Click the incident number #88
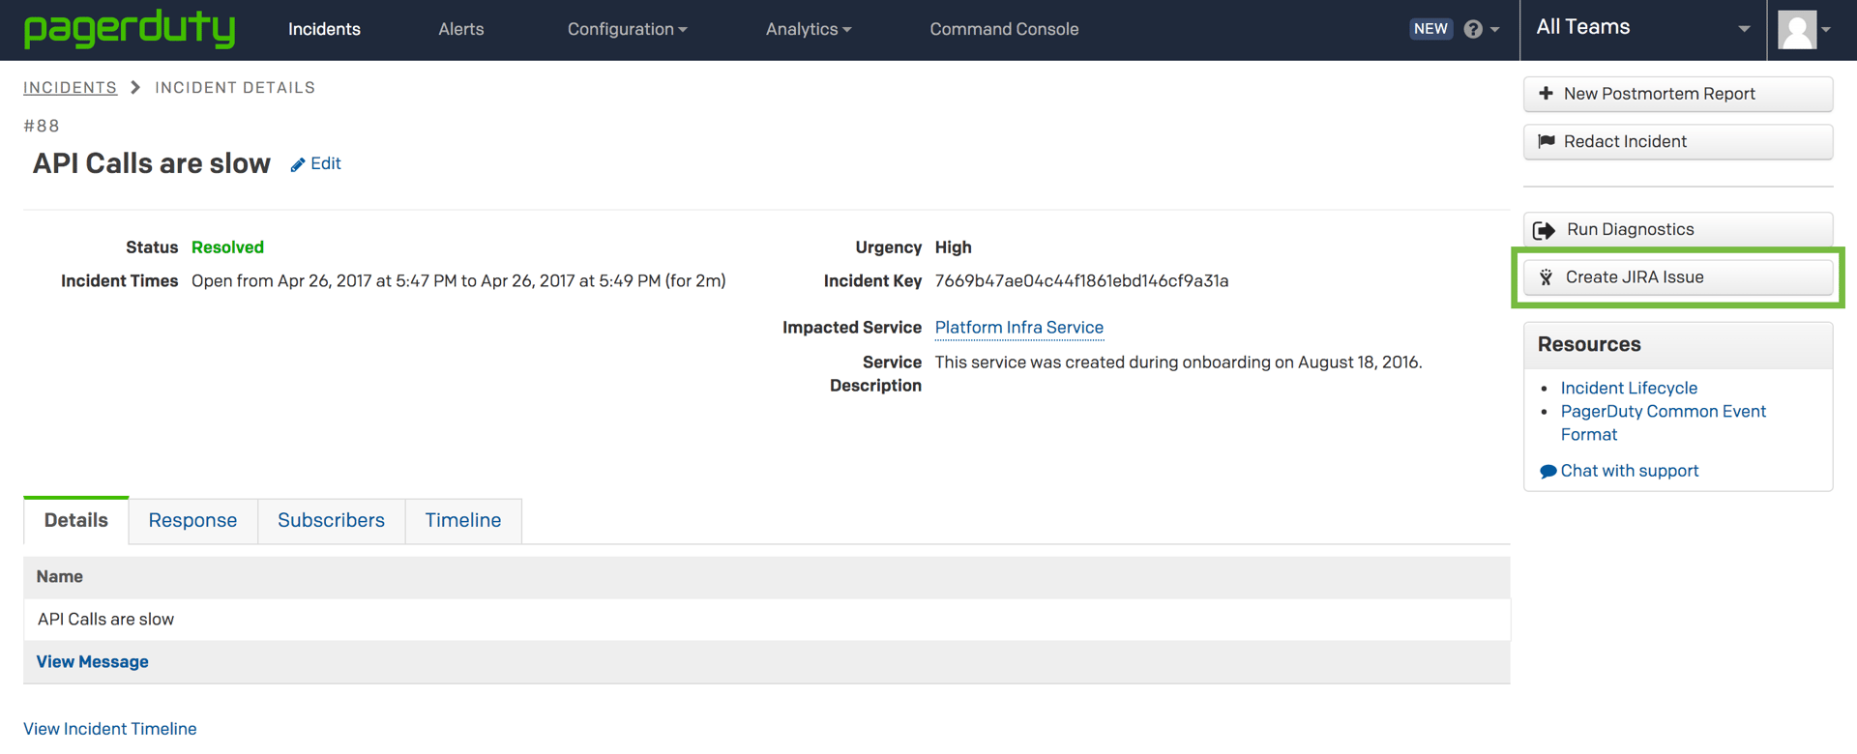 (x=42, y=126)
